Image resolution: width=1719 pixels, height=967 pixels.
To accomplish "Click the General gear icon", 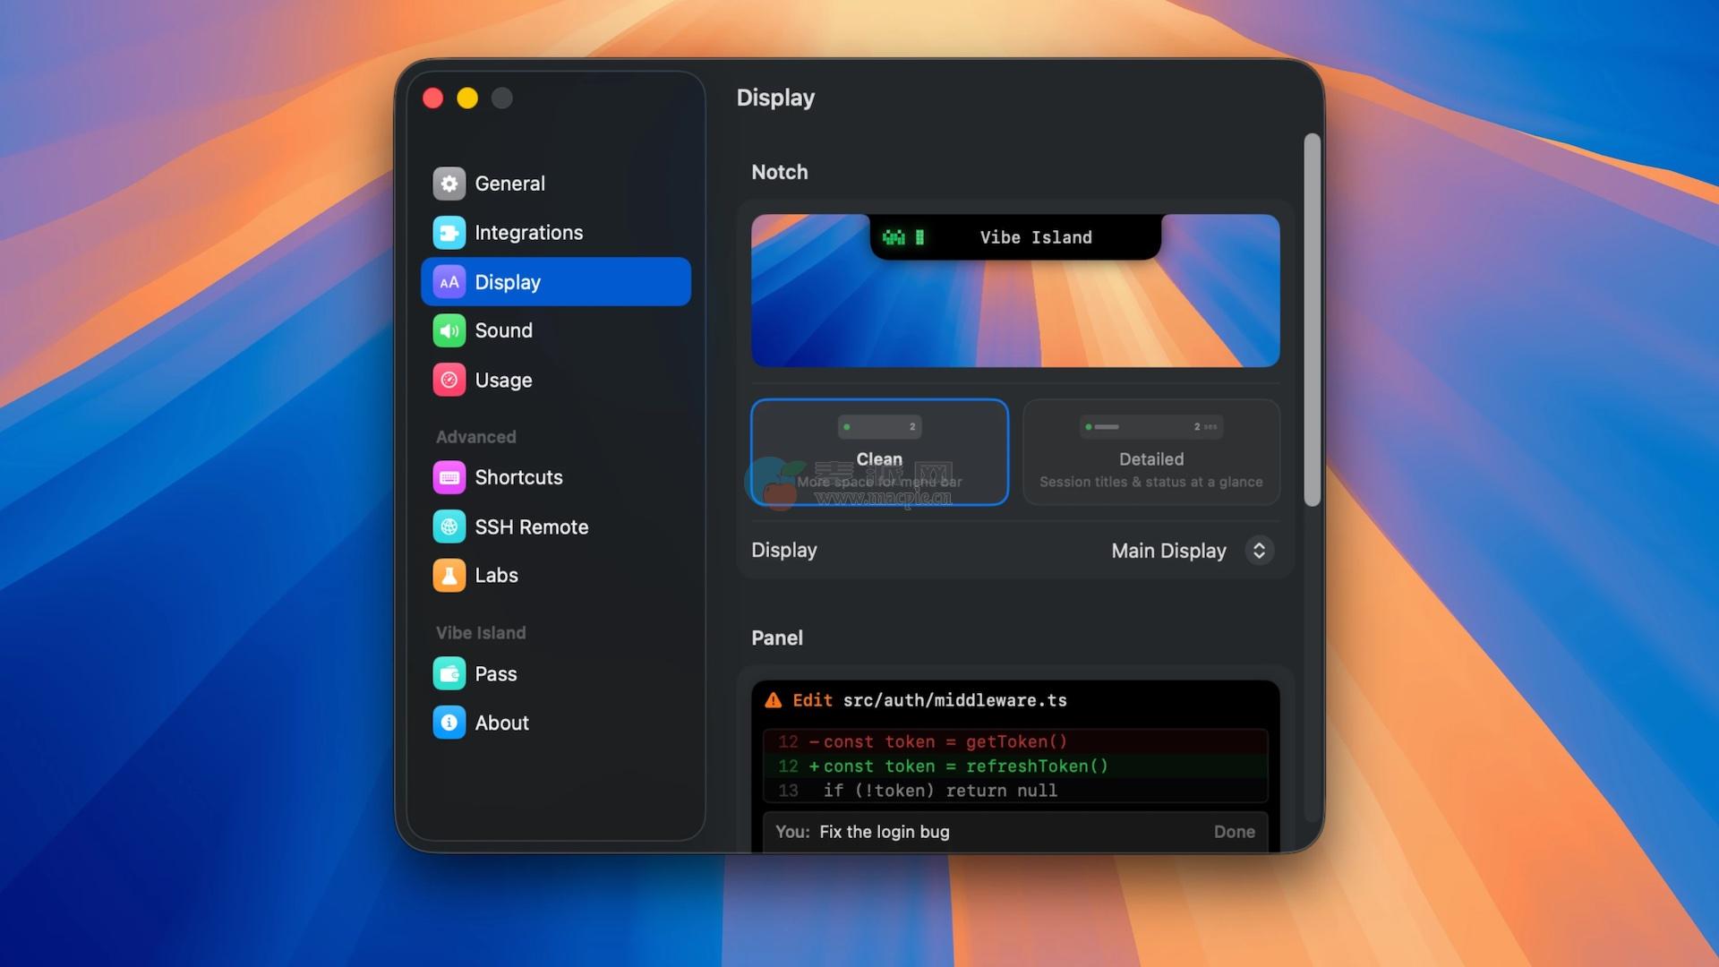I will (449, 184).
